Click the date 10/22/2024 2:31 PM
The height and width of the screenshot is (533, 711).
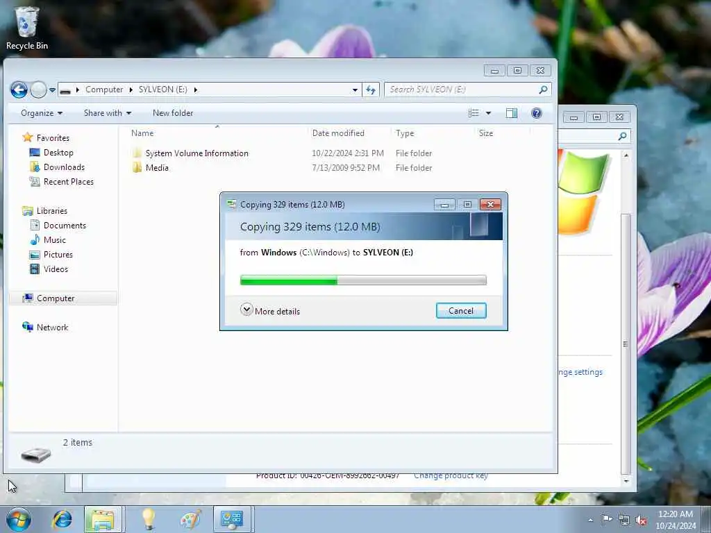point(347,153)
